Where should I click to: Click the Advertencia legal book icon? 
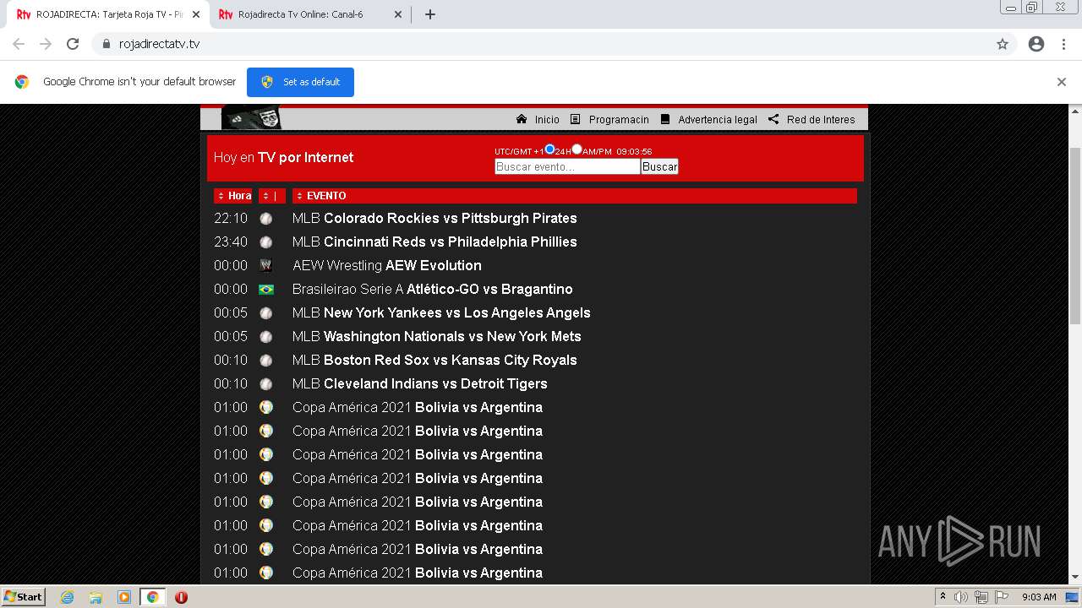(x=665, y=119)
